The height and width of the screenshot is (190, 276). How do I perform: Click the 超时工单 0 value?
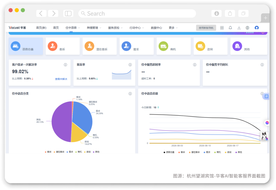pyautogui.click(x=154, y=79)
